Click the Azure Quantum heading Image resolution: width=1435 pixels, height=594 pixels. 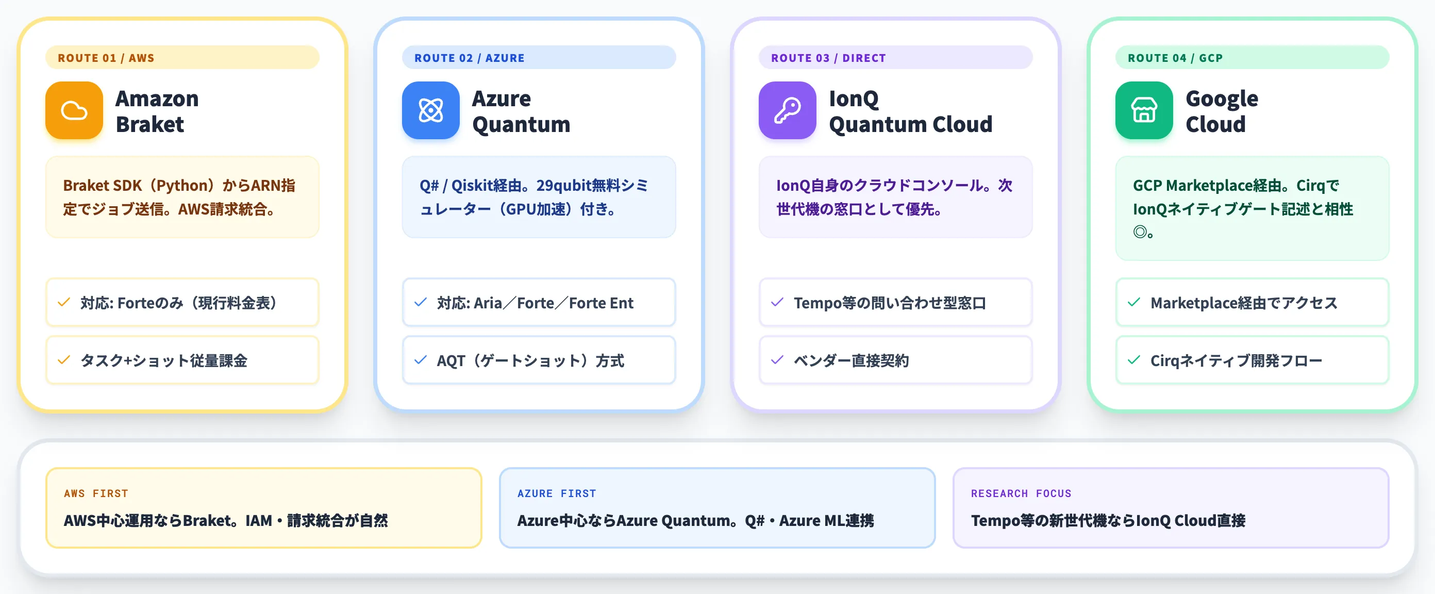tap(521, 111)
